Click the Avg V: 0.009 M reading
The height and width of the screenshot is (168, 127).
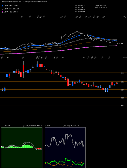pos(100,5)
